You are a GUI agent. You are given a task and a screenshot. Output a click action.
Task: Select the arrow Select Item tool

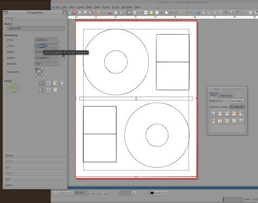tap(129, 12)
